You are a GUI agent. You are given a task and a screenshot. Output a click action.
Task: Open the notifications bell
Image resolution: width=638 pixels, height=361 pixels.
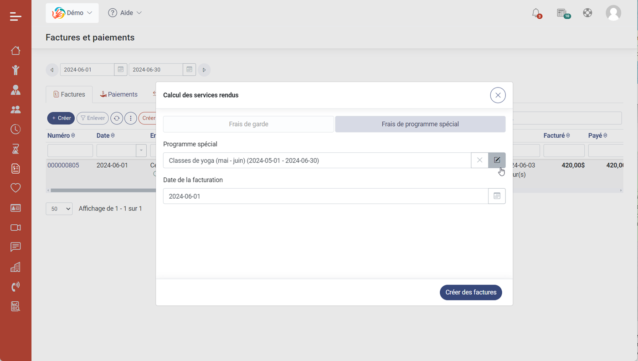coord(536,13)
